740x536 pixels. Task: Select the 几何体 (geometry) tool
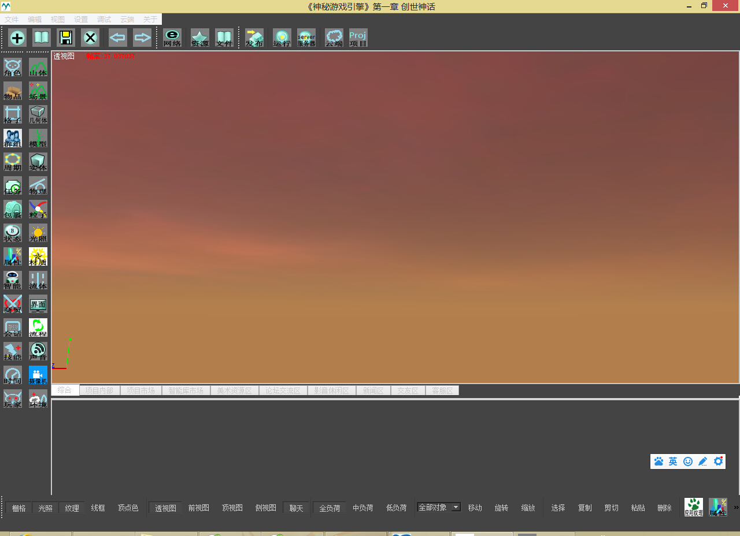coord(38,114)
